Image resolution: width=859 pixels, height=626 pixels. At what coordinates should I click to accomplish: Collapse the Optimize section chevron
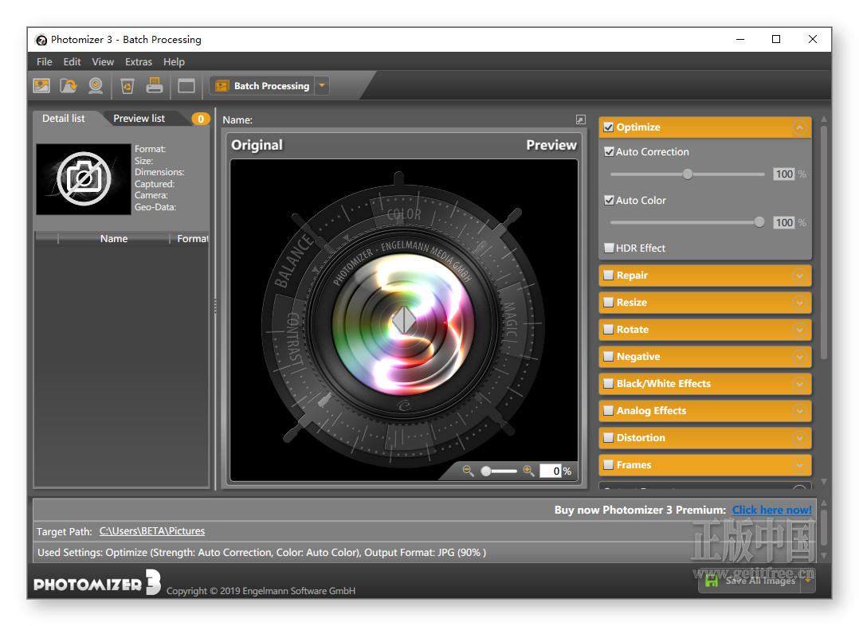799,127
